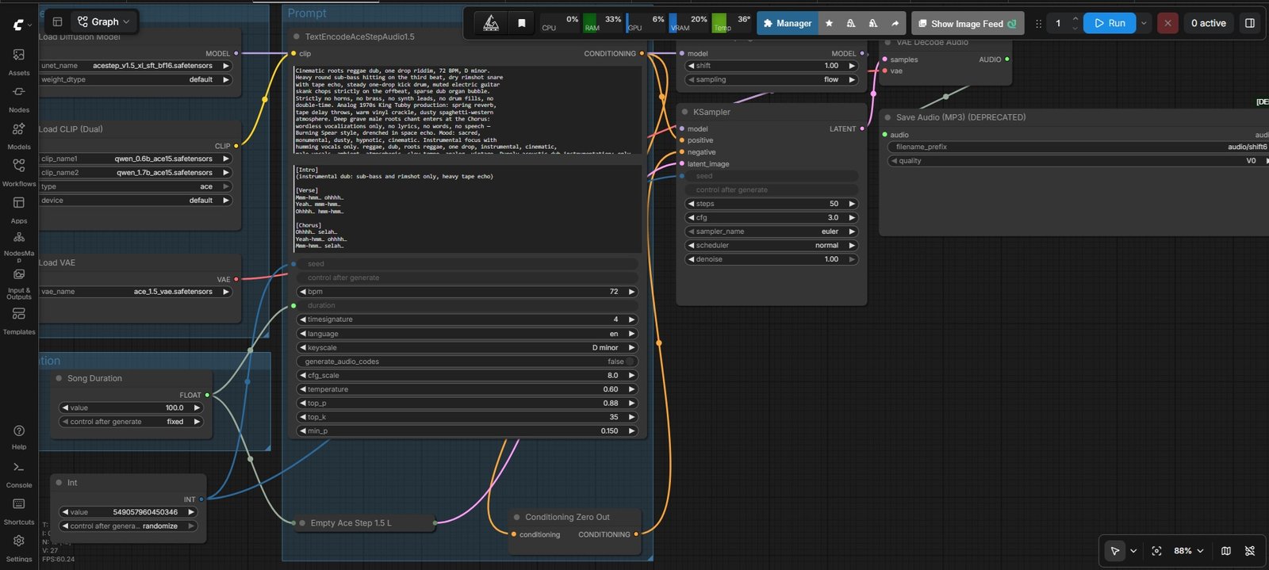The image size is (1269, 570).
Task: Click the panel layout icon beside Graph
Action: (x=57, y=21)
